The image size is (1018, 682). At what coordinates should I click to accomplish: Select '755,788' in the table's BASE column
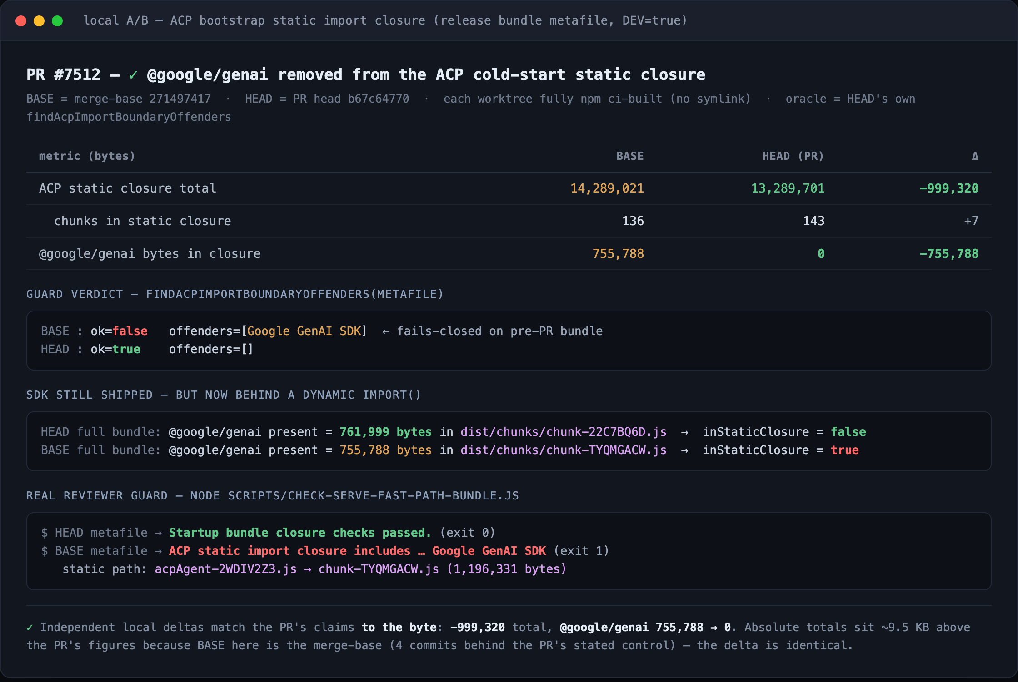(618, 254)
